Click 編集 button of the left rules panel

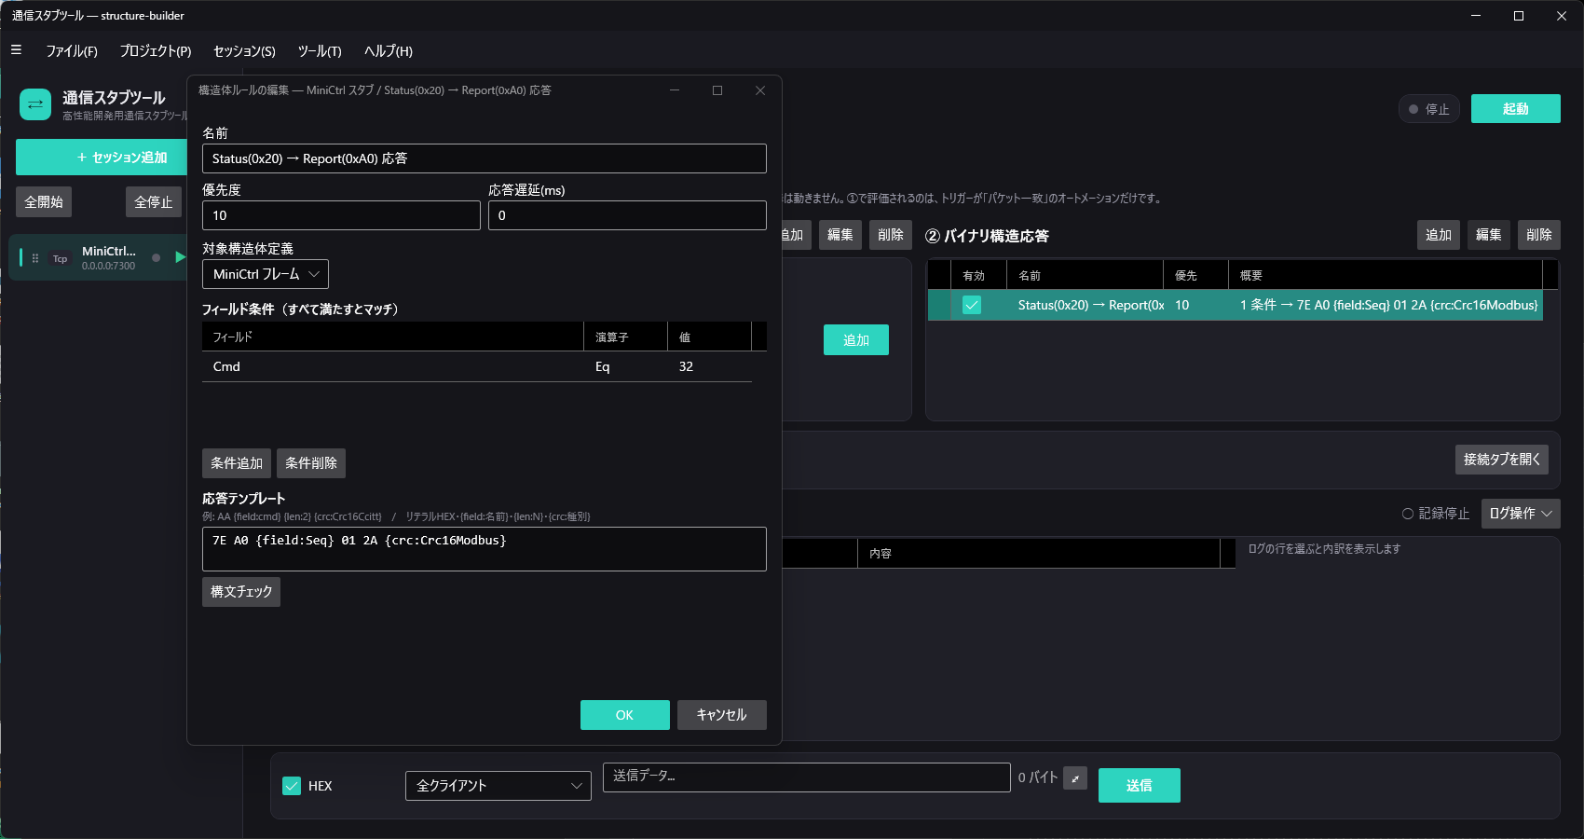840,235
